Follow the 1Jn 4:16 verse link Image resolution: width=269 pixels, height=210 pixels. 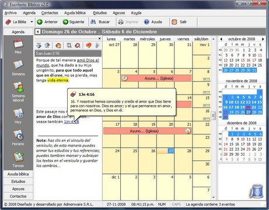click(71, 122)
